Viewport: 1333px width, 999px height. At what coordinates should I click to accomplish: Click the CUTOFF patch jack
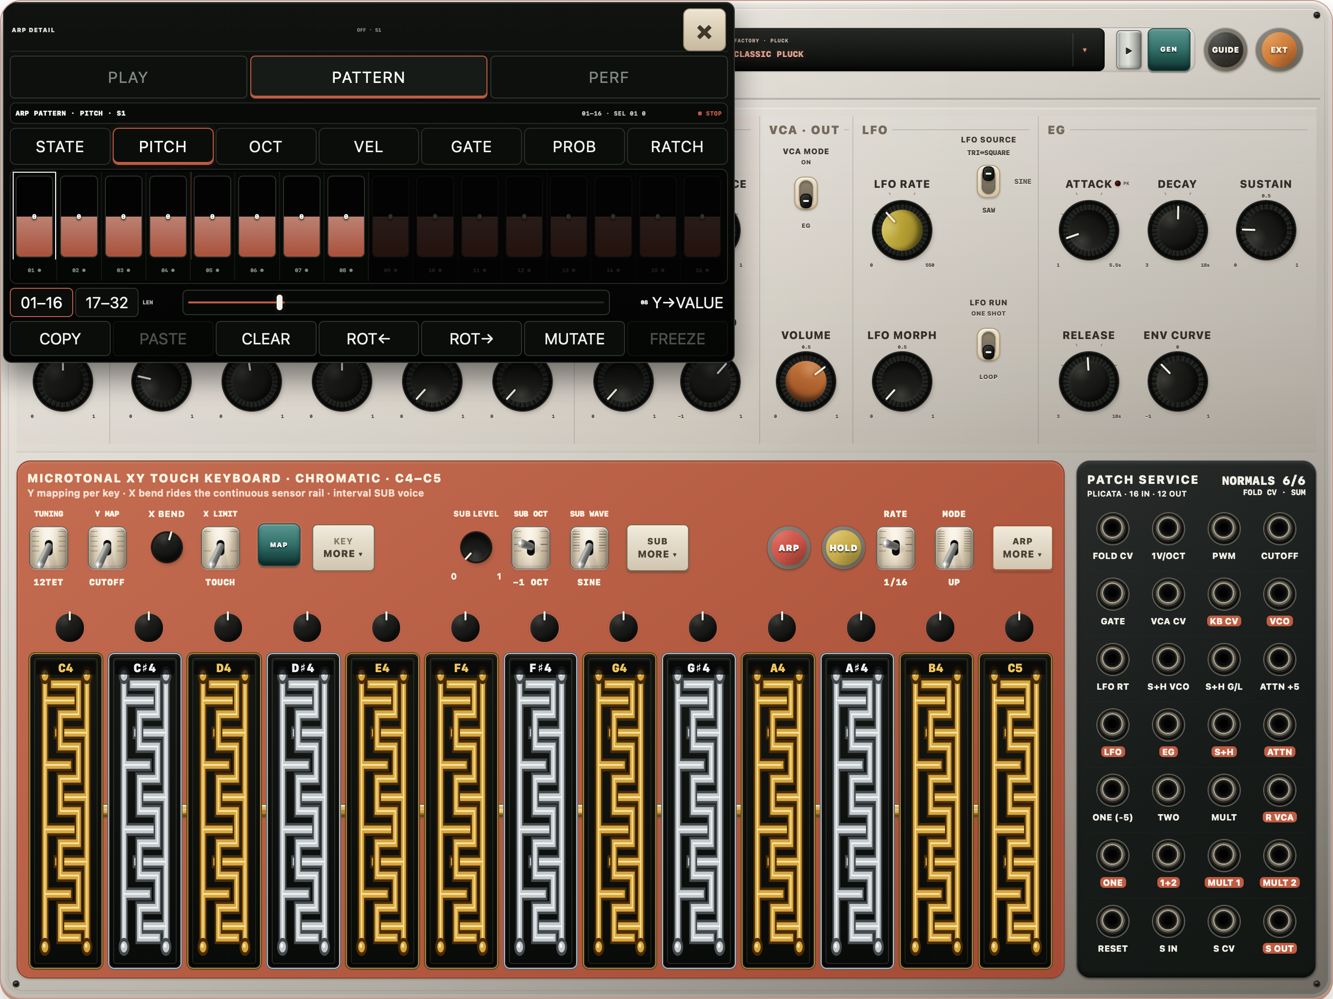pos(1279,528)
